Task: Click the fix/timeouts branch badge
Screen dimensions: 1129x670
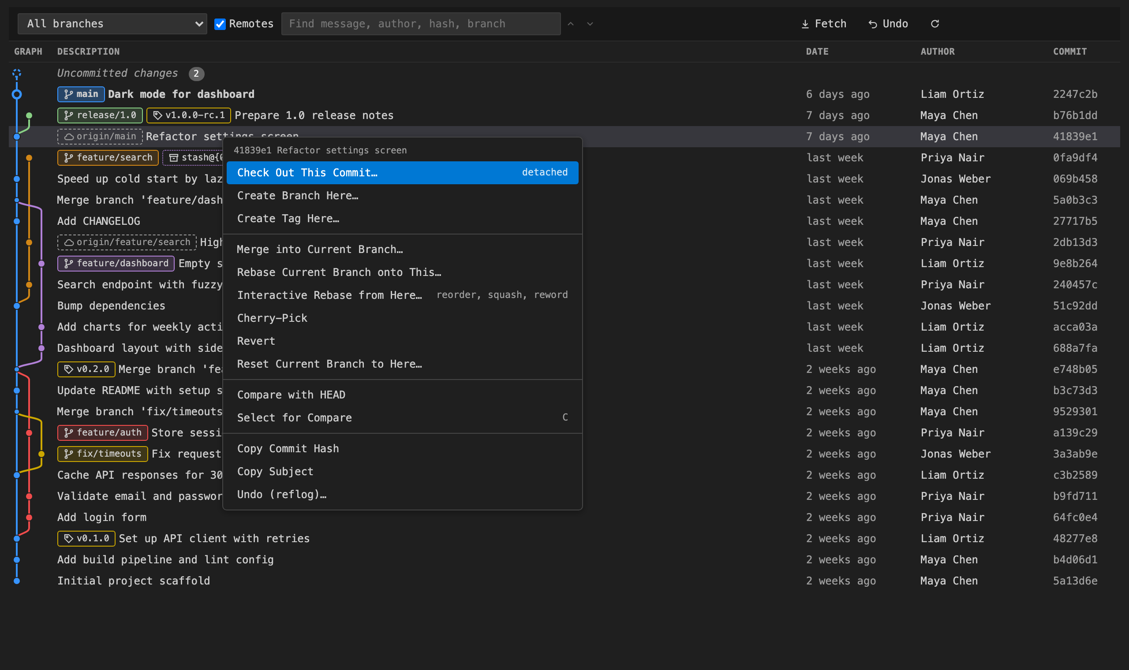Action: [x=102, y=454]
